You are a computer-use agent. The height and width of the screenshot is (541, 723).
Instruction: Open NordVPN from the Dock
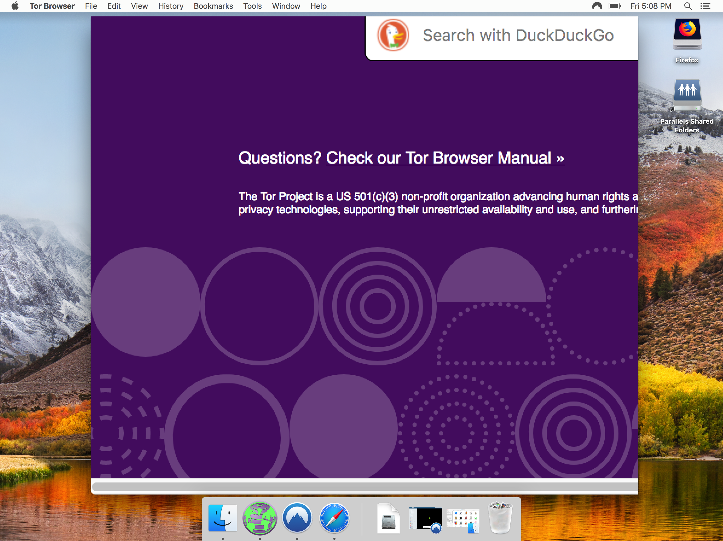[297, 518]
